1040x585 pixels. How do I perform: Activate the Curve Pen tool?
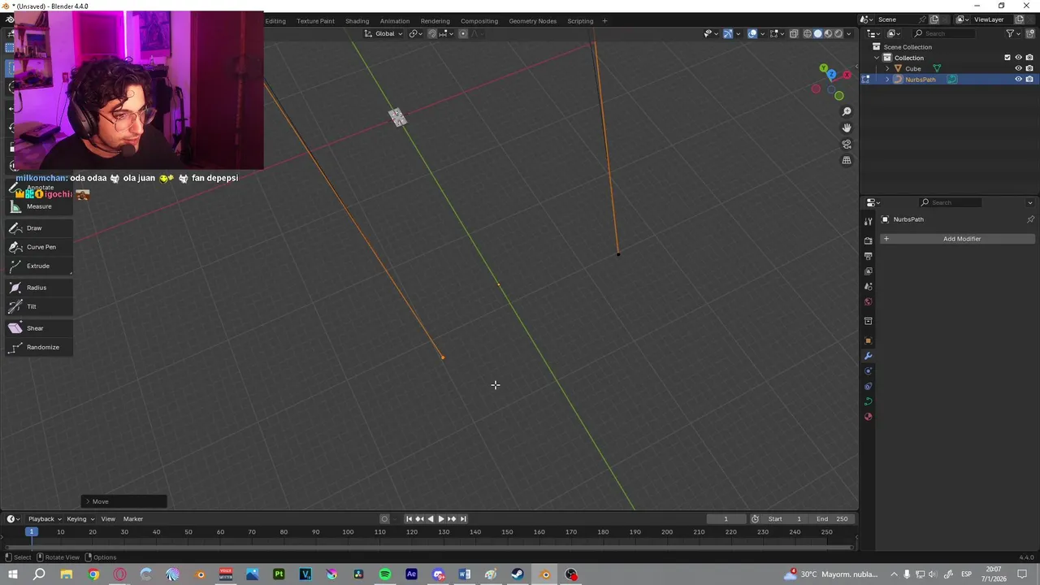39,247
